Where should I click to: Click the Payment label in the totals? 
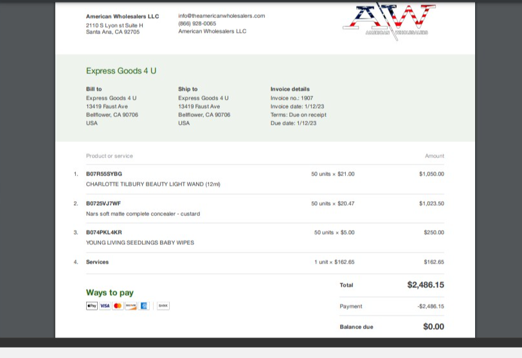tap(351, 307)
